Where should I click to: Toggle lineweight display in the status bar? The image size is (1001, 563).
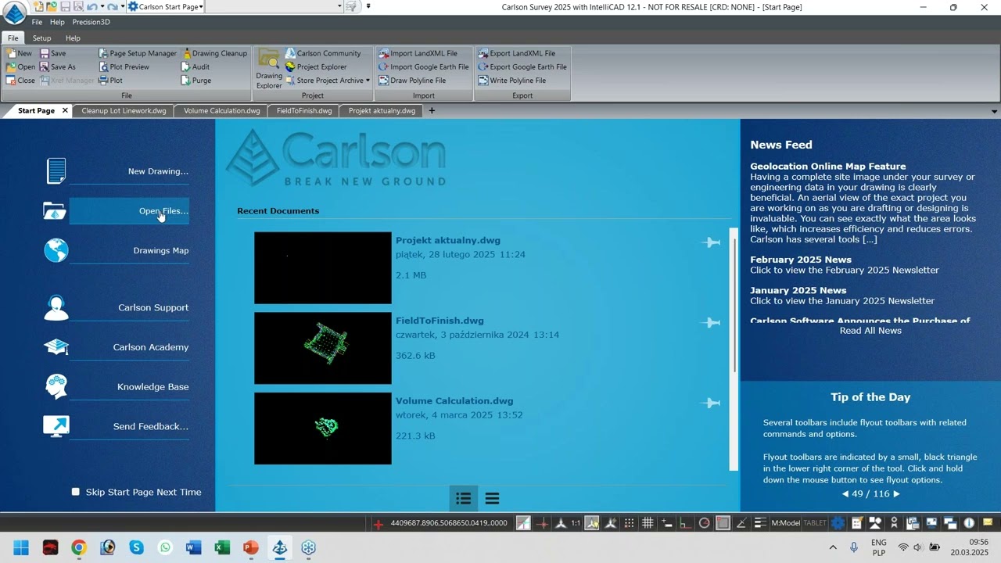(x=759, y=523)
